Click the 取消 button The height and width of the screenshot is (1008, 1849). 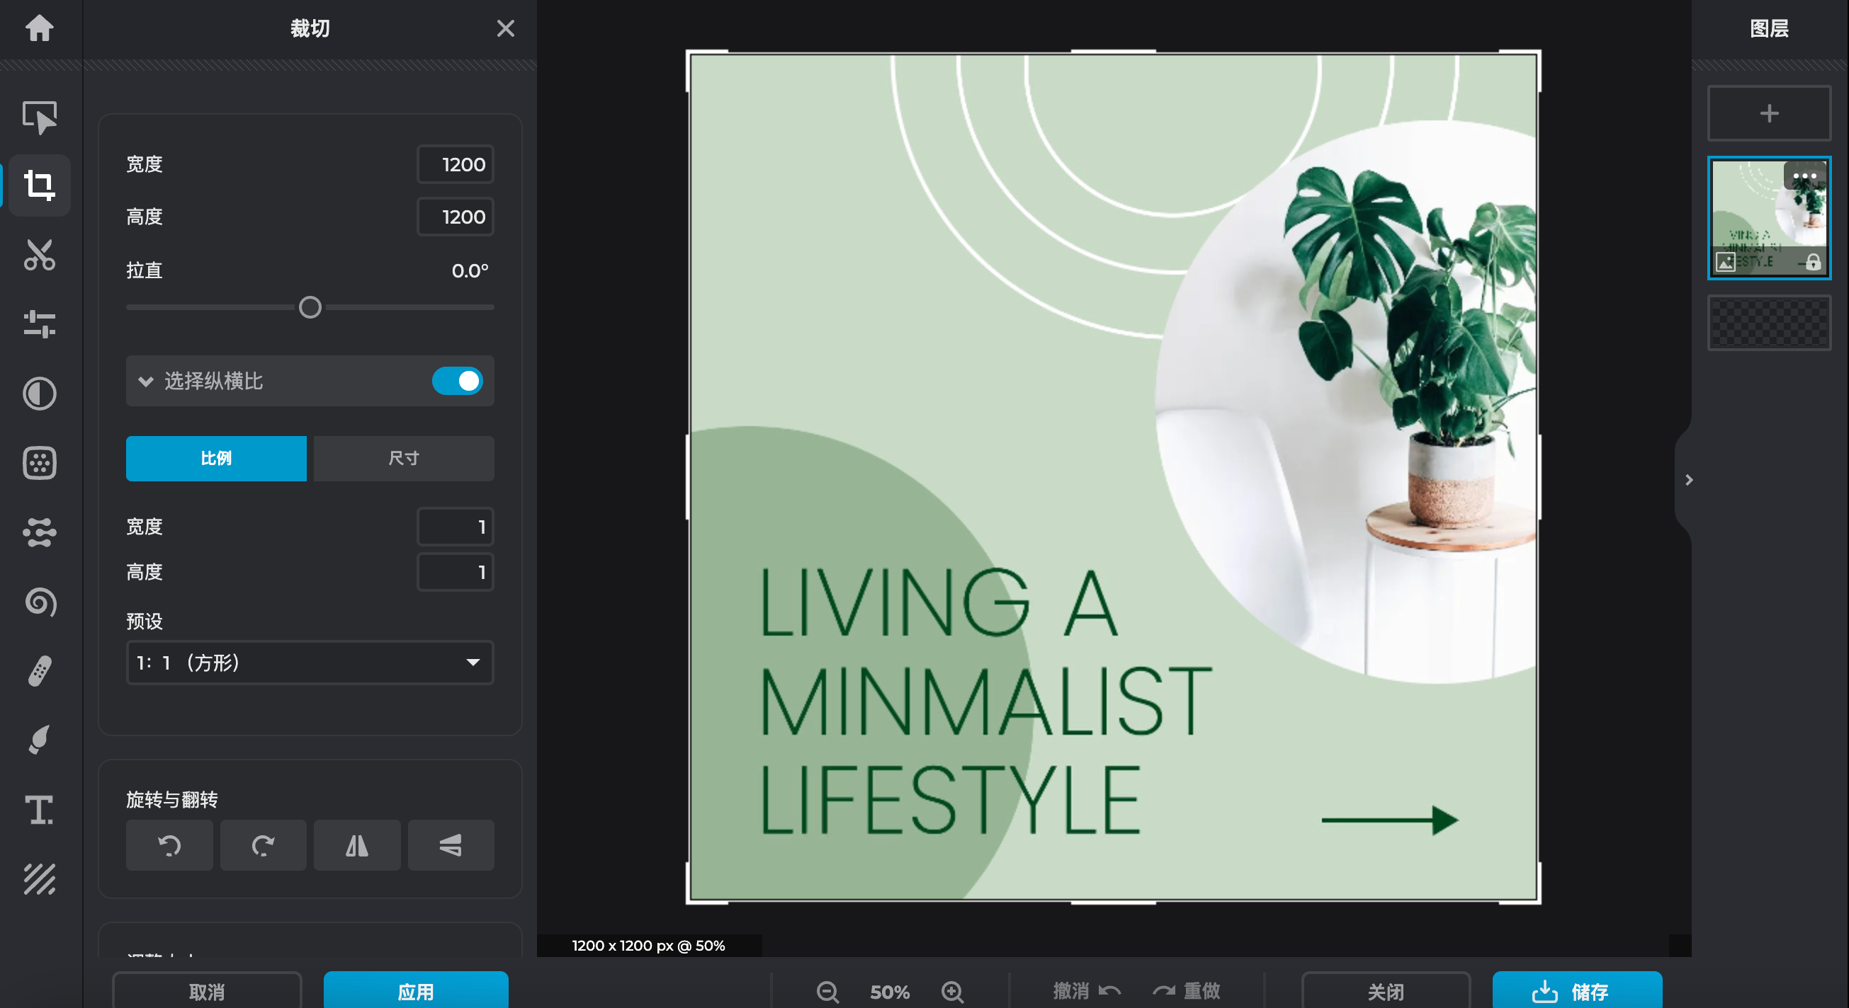point(207,992)
